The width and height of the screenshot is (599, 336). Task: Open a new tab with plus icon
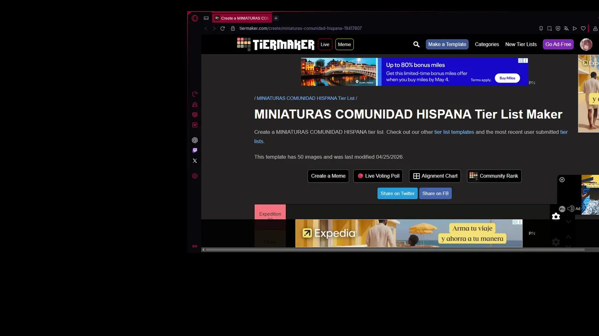[276, 18]
